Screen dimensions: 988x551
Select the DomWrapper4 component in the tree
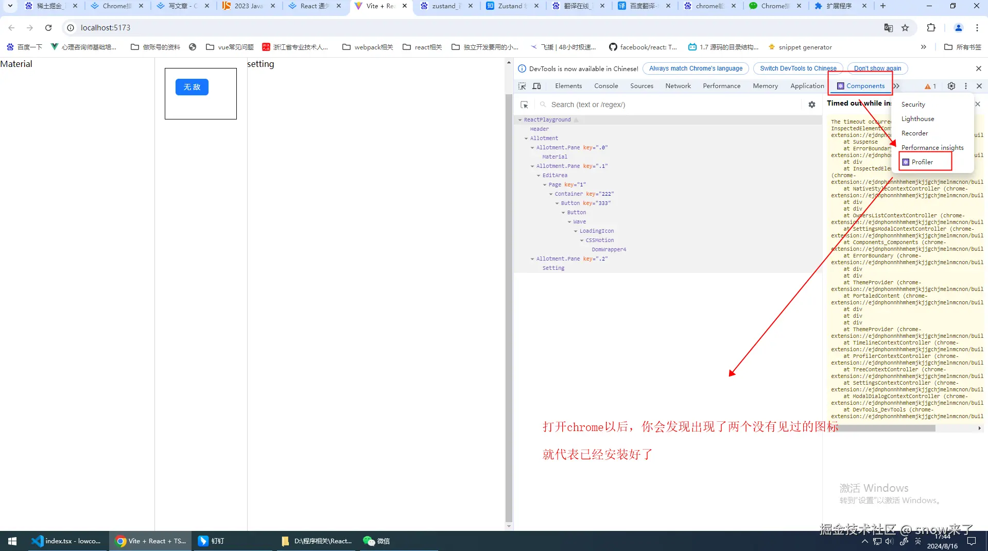click(x=609, y=250)
